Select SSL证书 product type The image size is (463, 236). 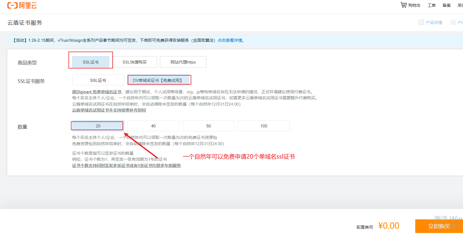click(x=91, y=62)
